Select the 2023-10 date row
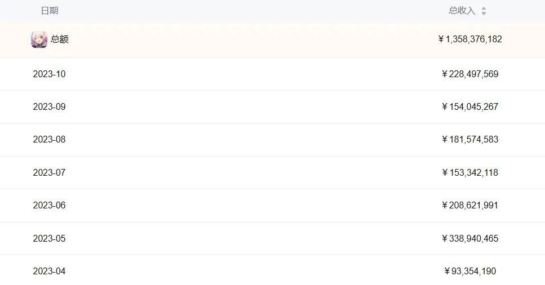 click(49, 74)
